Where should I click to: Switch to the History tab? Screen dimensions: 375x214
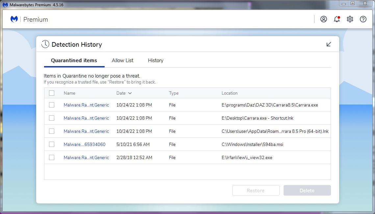click(156, 60)
